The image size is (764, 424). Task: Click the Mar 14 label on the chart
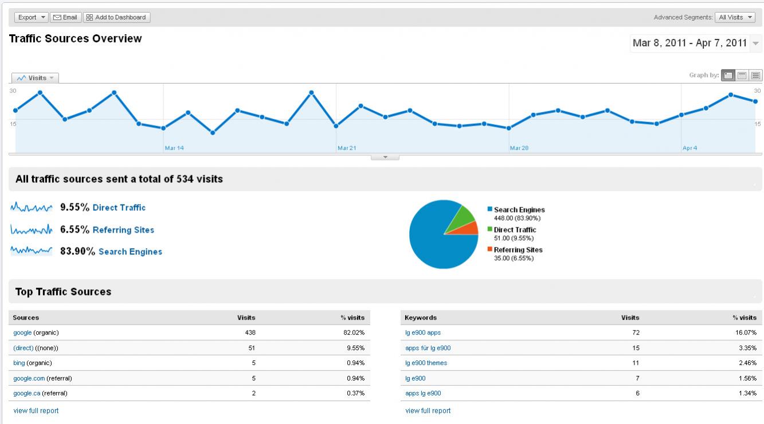point(174,148)
